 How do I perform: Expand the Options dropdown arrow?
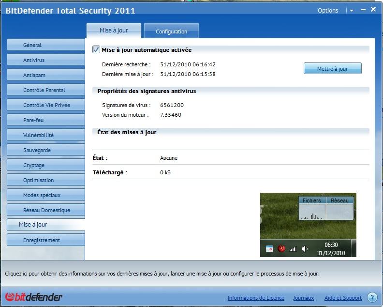click(x=352, y=11)
